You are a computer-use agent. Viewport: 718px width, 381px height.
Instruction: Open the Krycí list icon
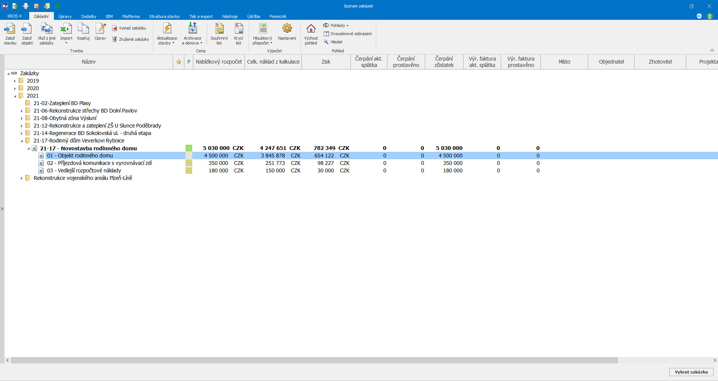239,29
